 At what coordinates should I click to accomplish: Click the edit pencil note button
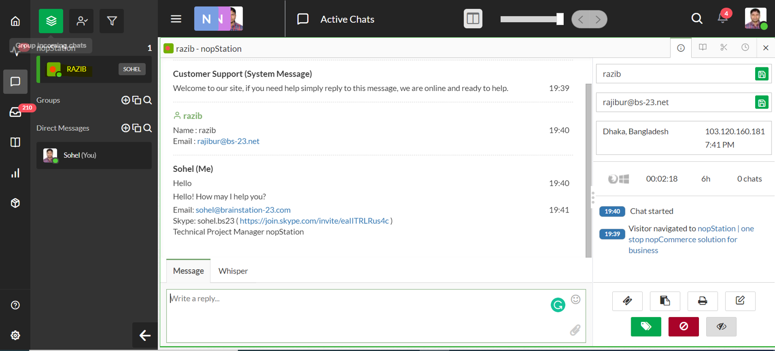pyautogui.click(x=740, y=301)
